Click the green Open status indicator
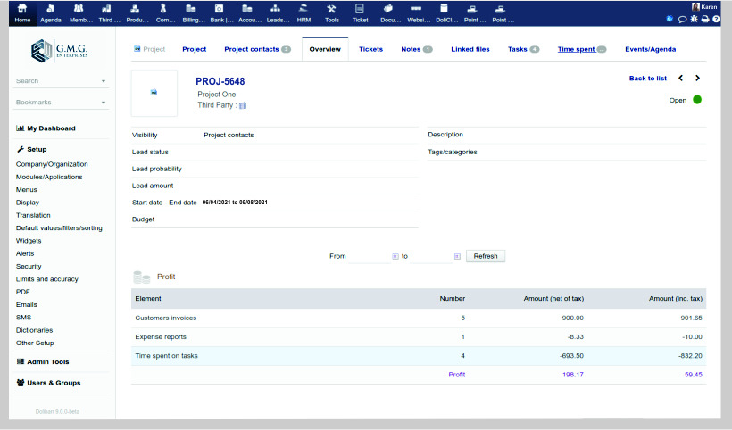The image size is (732, 430). point(697,100)
